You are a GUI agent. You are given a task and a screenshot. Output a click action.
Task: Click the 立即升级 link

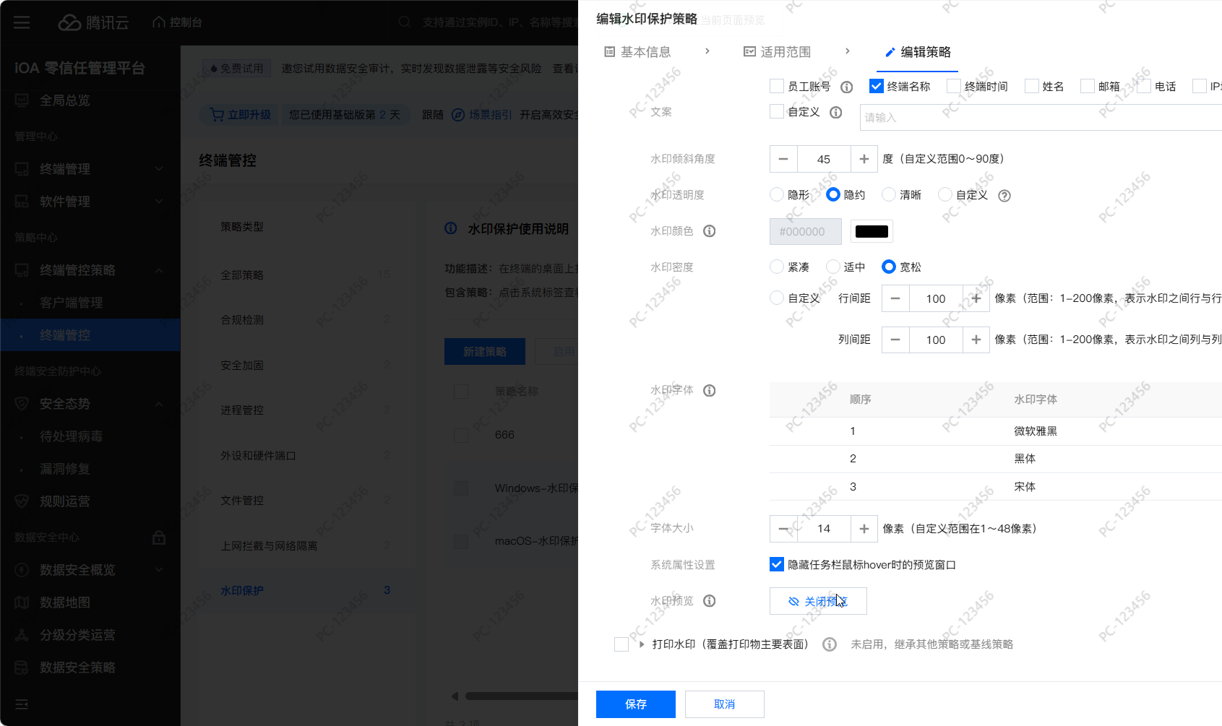click(241, 115)
